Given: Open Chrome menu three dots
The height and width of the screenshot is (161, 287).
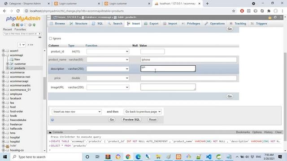Looking at the screenshot, I should 283,11.
